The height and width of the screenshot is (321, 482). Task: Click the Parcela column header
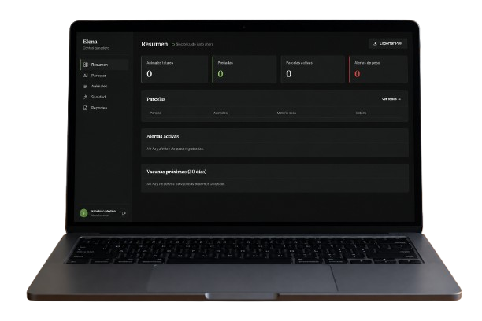coord(155,113)
